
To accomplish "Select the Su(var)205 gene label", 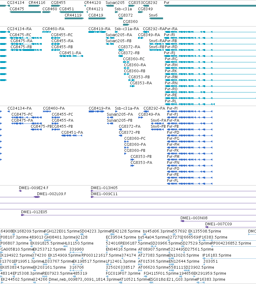I will click(x=115, y=3).
